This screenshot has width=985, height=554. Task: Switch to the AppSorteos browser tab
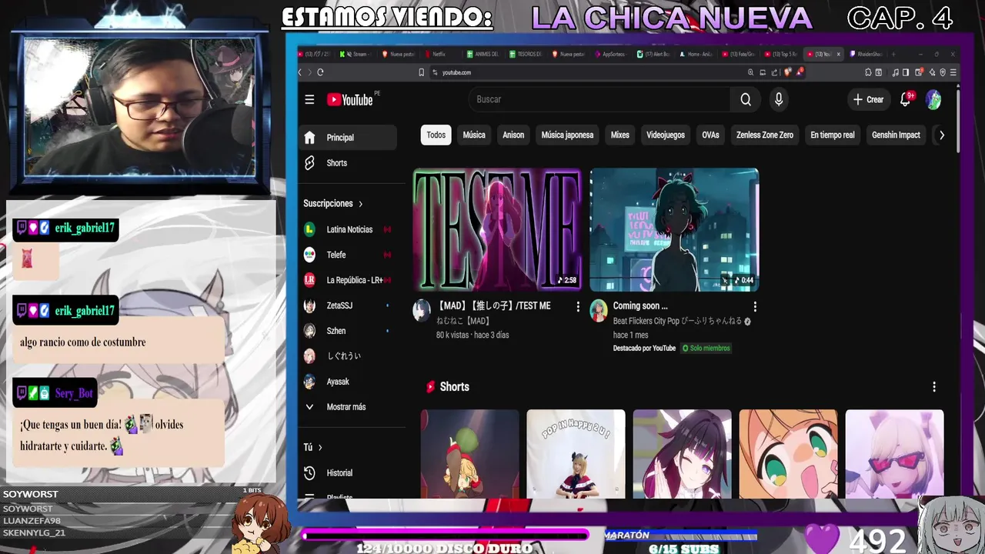pyautogui.click(x=613, y=55)
